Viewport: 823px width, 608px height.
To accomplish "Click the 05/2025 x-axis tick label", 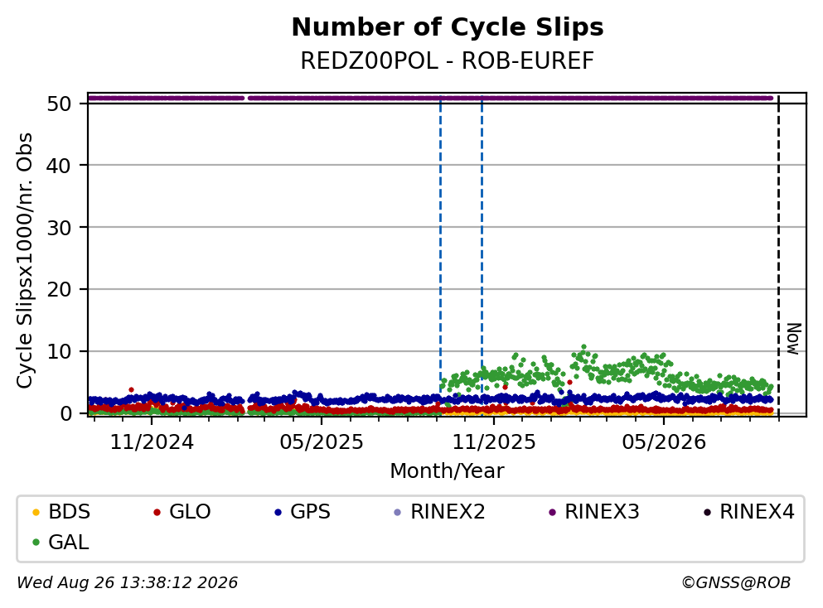I will coord(322,442).
